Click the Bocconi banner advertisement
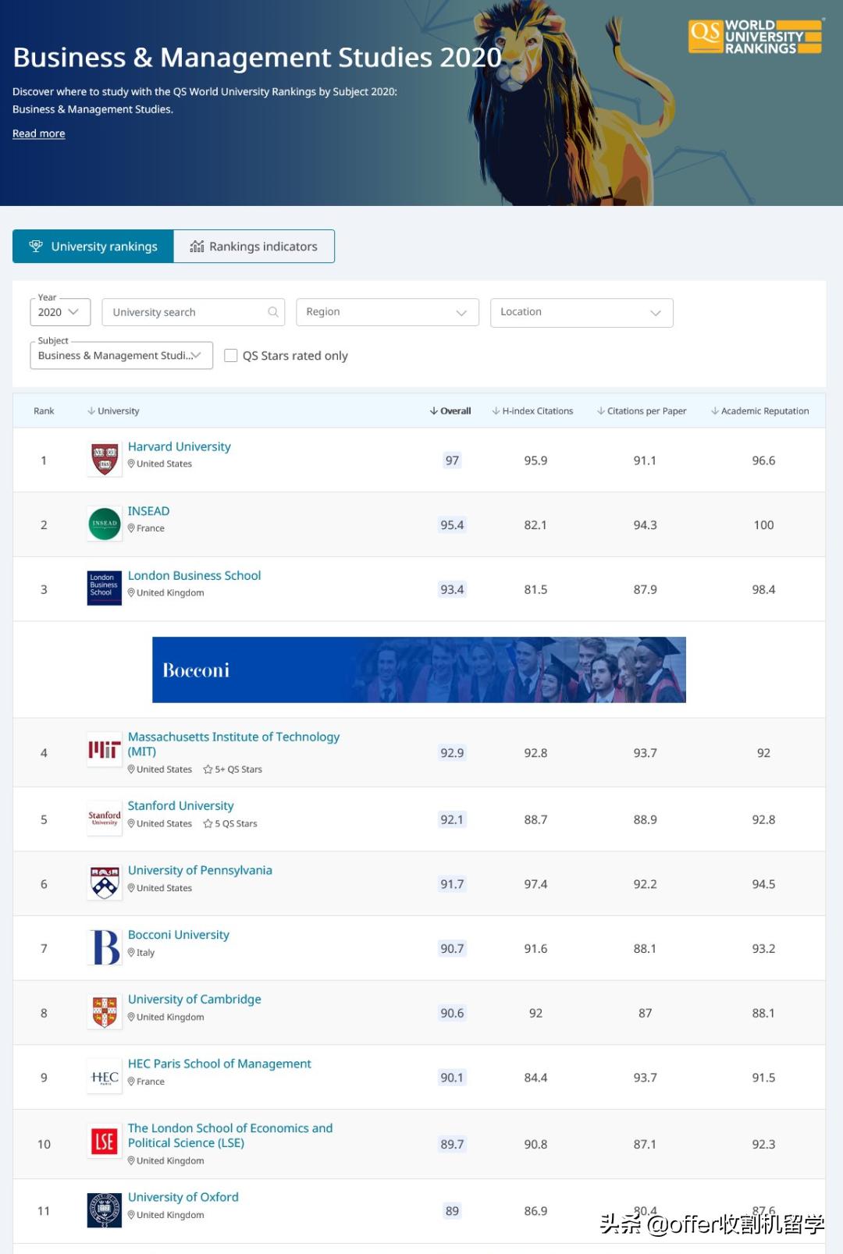The width and height of the screenshot is (843, 1254). point(418,670)
